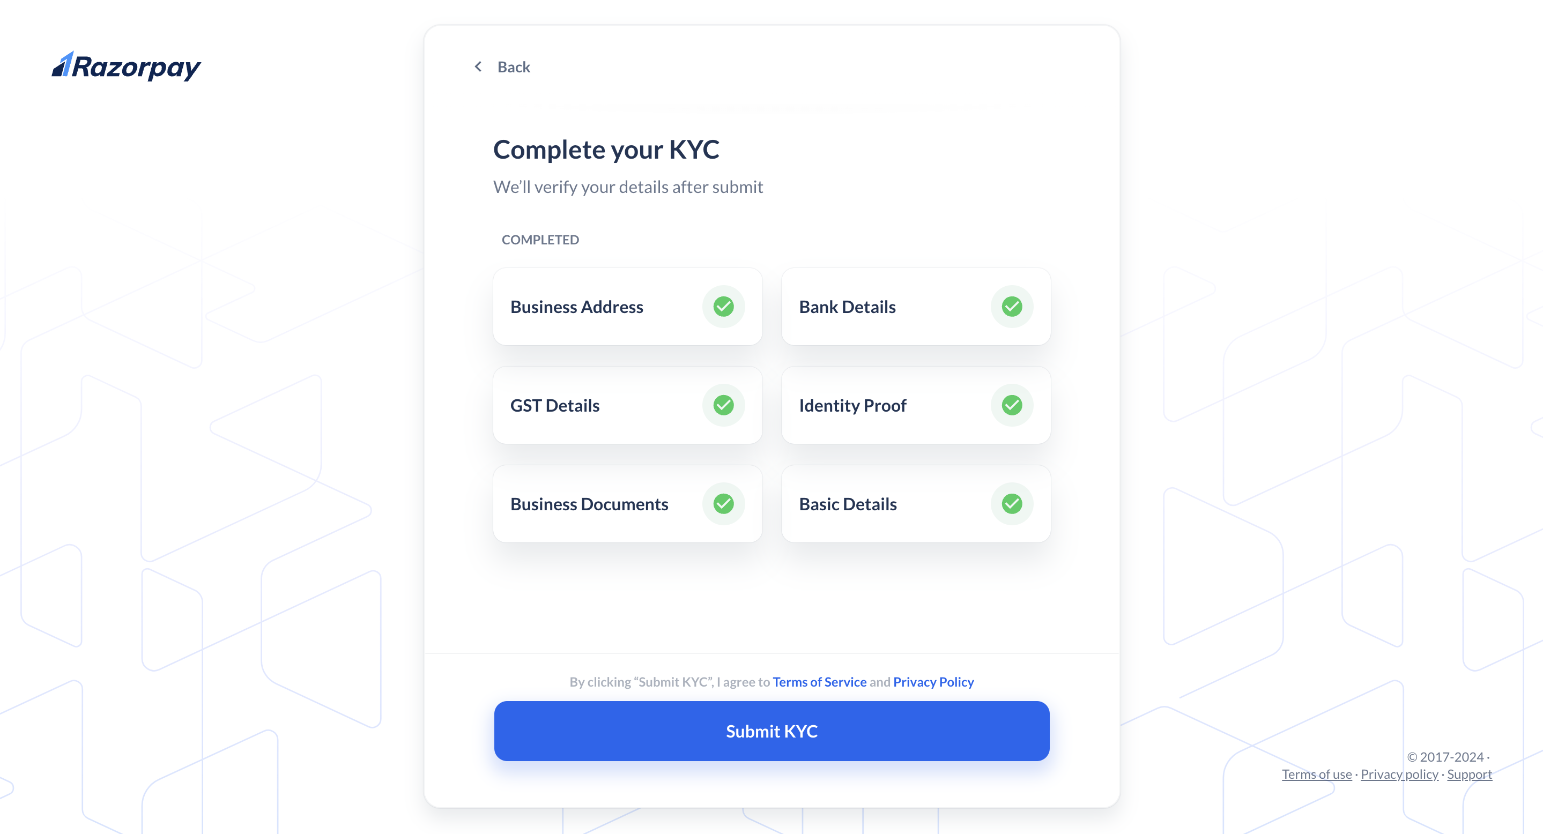
Task: Open the Privacy Policy link
Action: coord(932,681)
